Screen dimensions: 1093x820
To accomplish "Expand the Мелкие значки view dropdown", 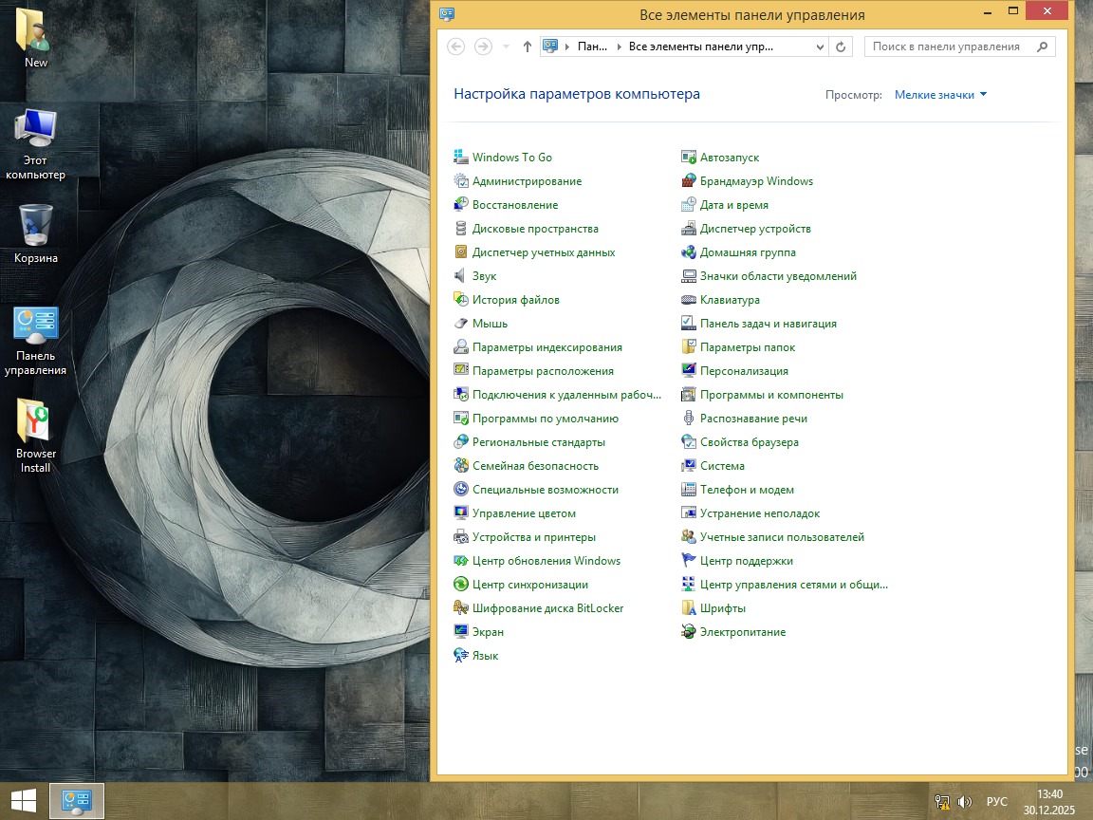I will (940, 95).
